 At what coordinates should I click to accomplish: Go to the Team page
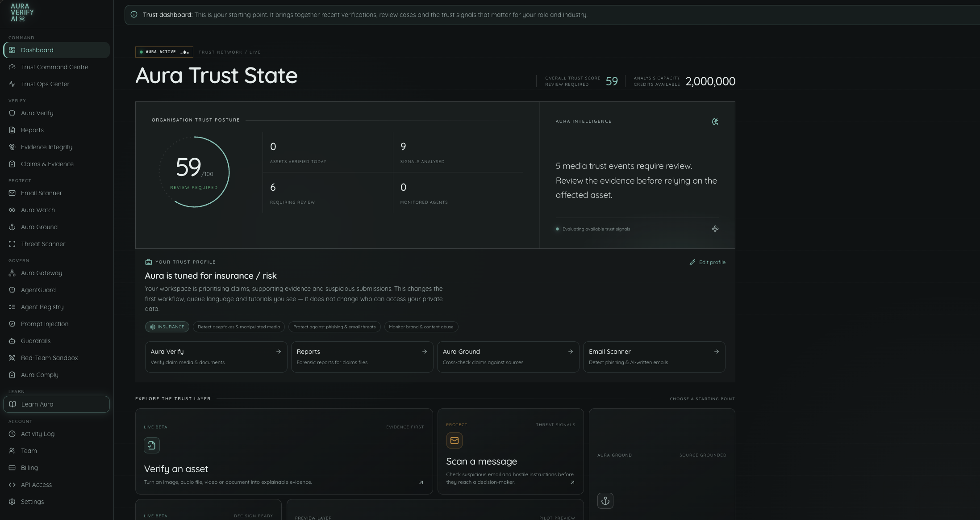pyautogui.click(x=56, y=451)
